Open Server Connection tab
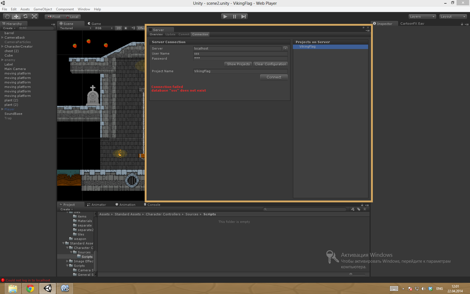This screenshot has height=294, width=470. pos(200,34)
